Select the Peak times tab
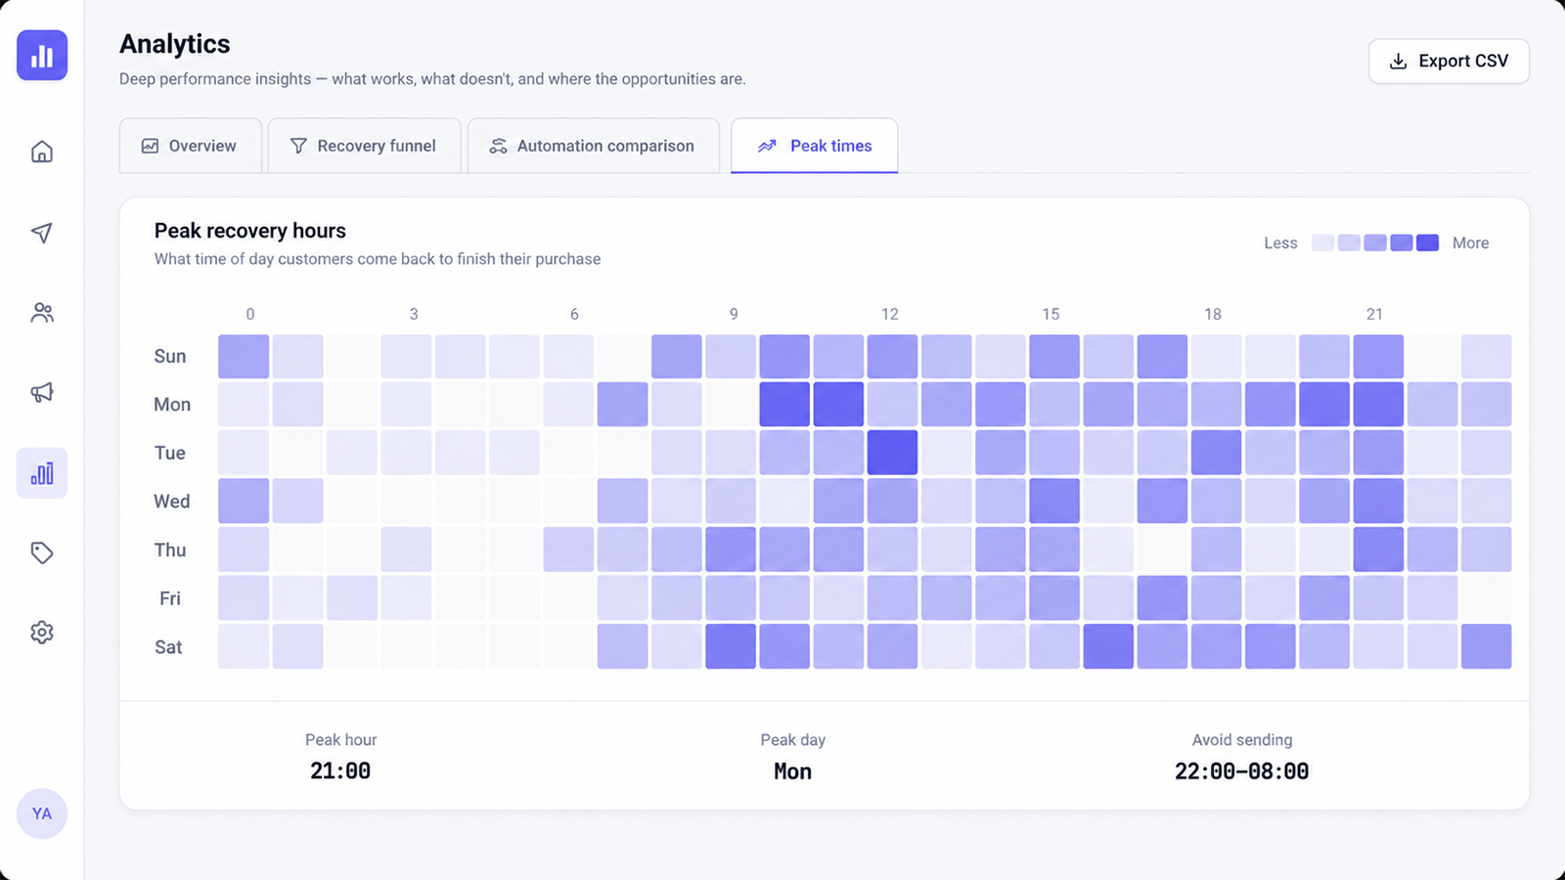1565x880 pixels. 814,146
